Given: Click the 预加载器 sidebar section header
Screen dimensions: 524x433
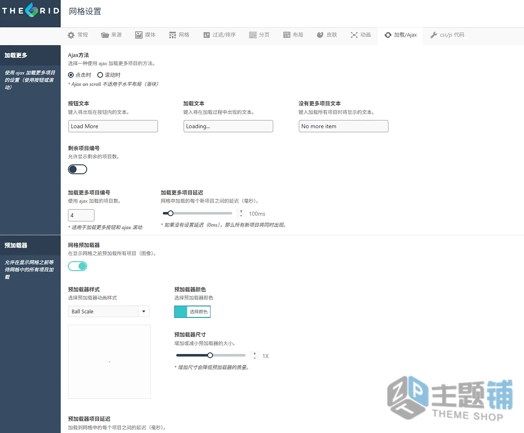Looking at the screenshot, I should coord(30,245).
